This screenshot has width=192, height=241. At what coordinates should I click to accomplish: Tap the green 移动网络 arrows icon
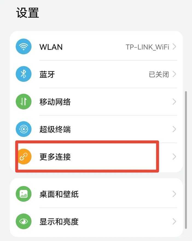[x=24, y=102]
